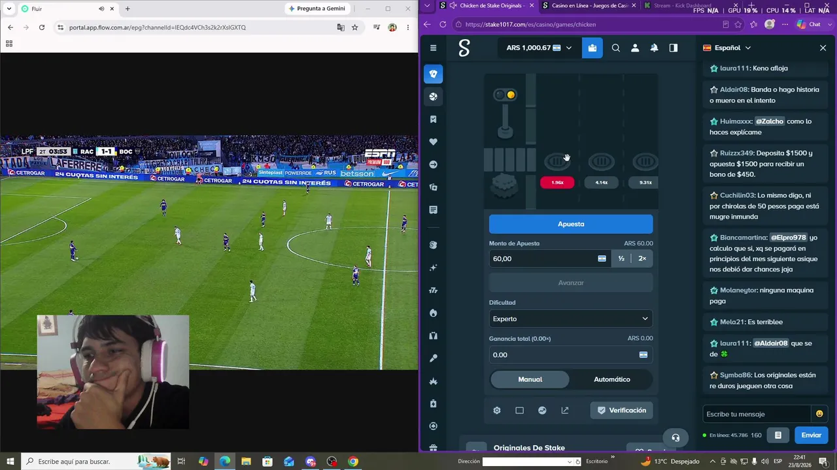Expand the ARS 1,000.67 balance dropdown
Image resolution: width=837 pixels, height=470 pixels.
539,48
